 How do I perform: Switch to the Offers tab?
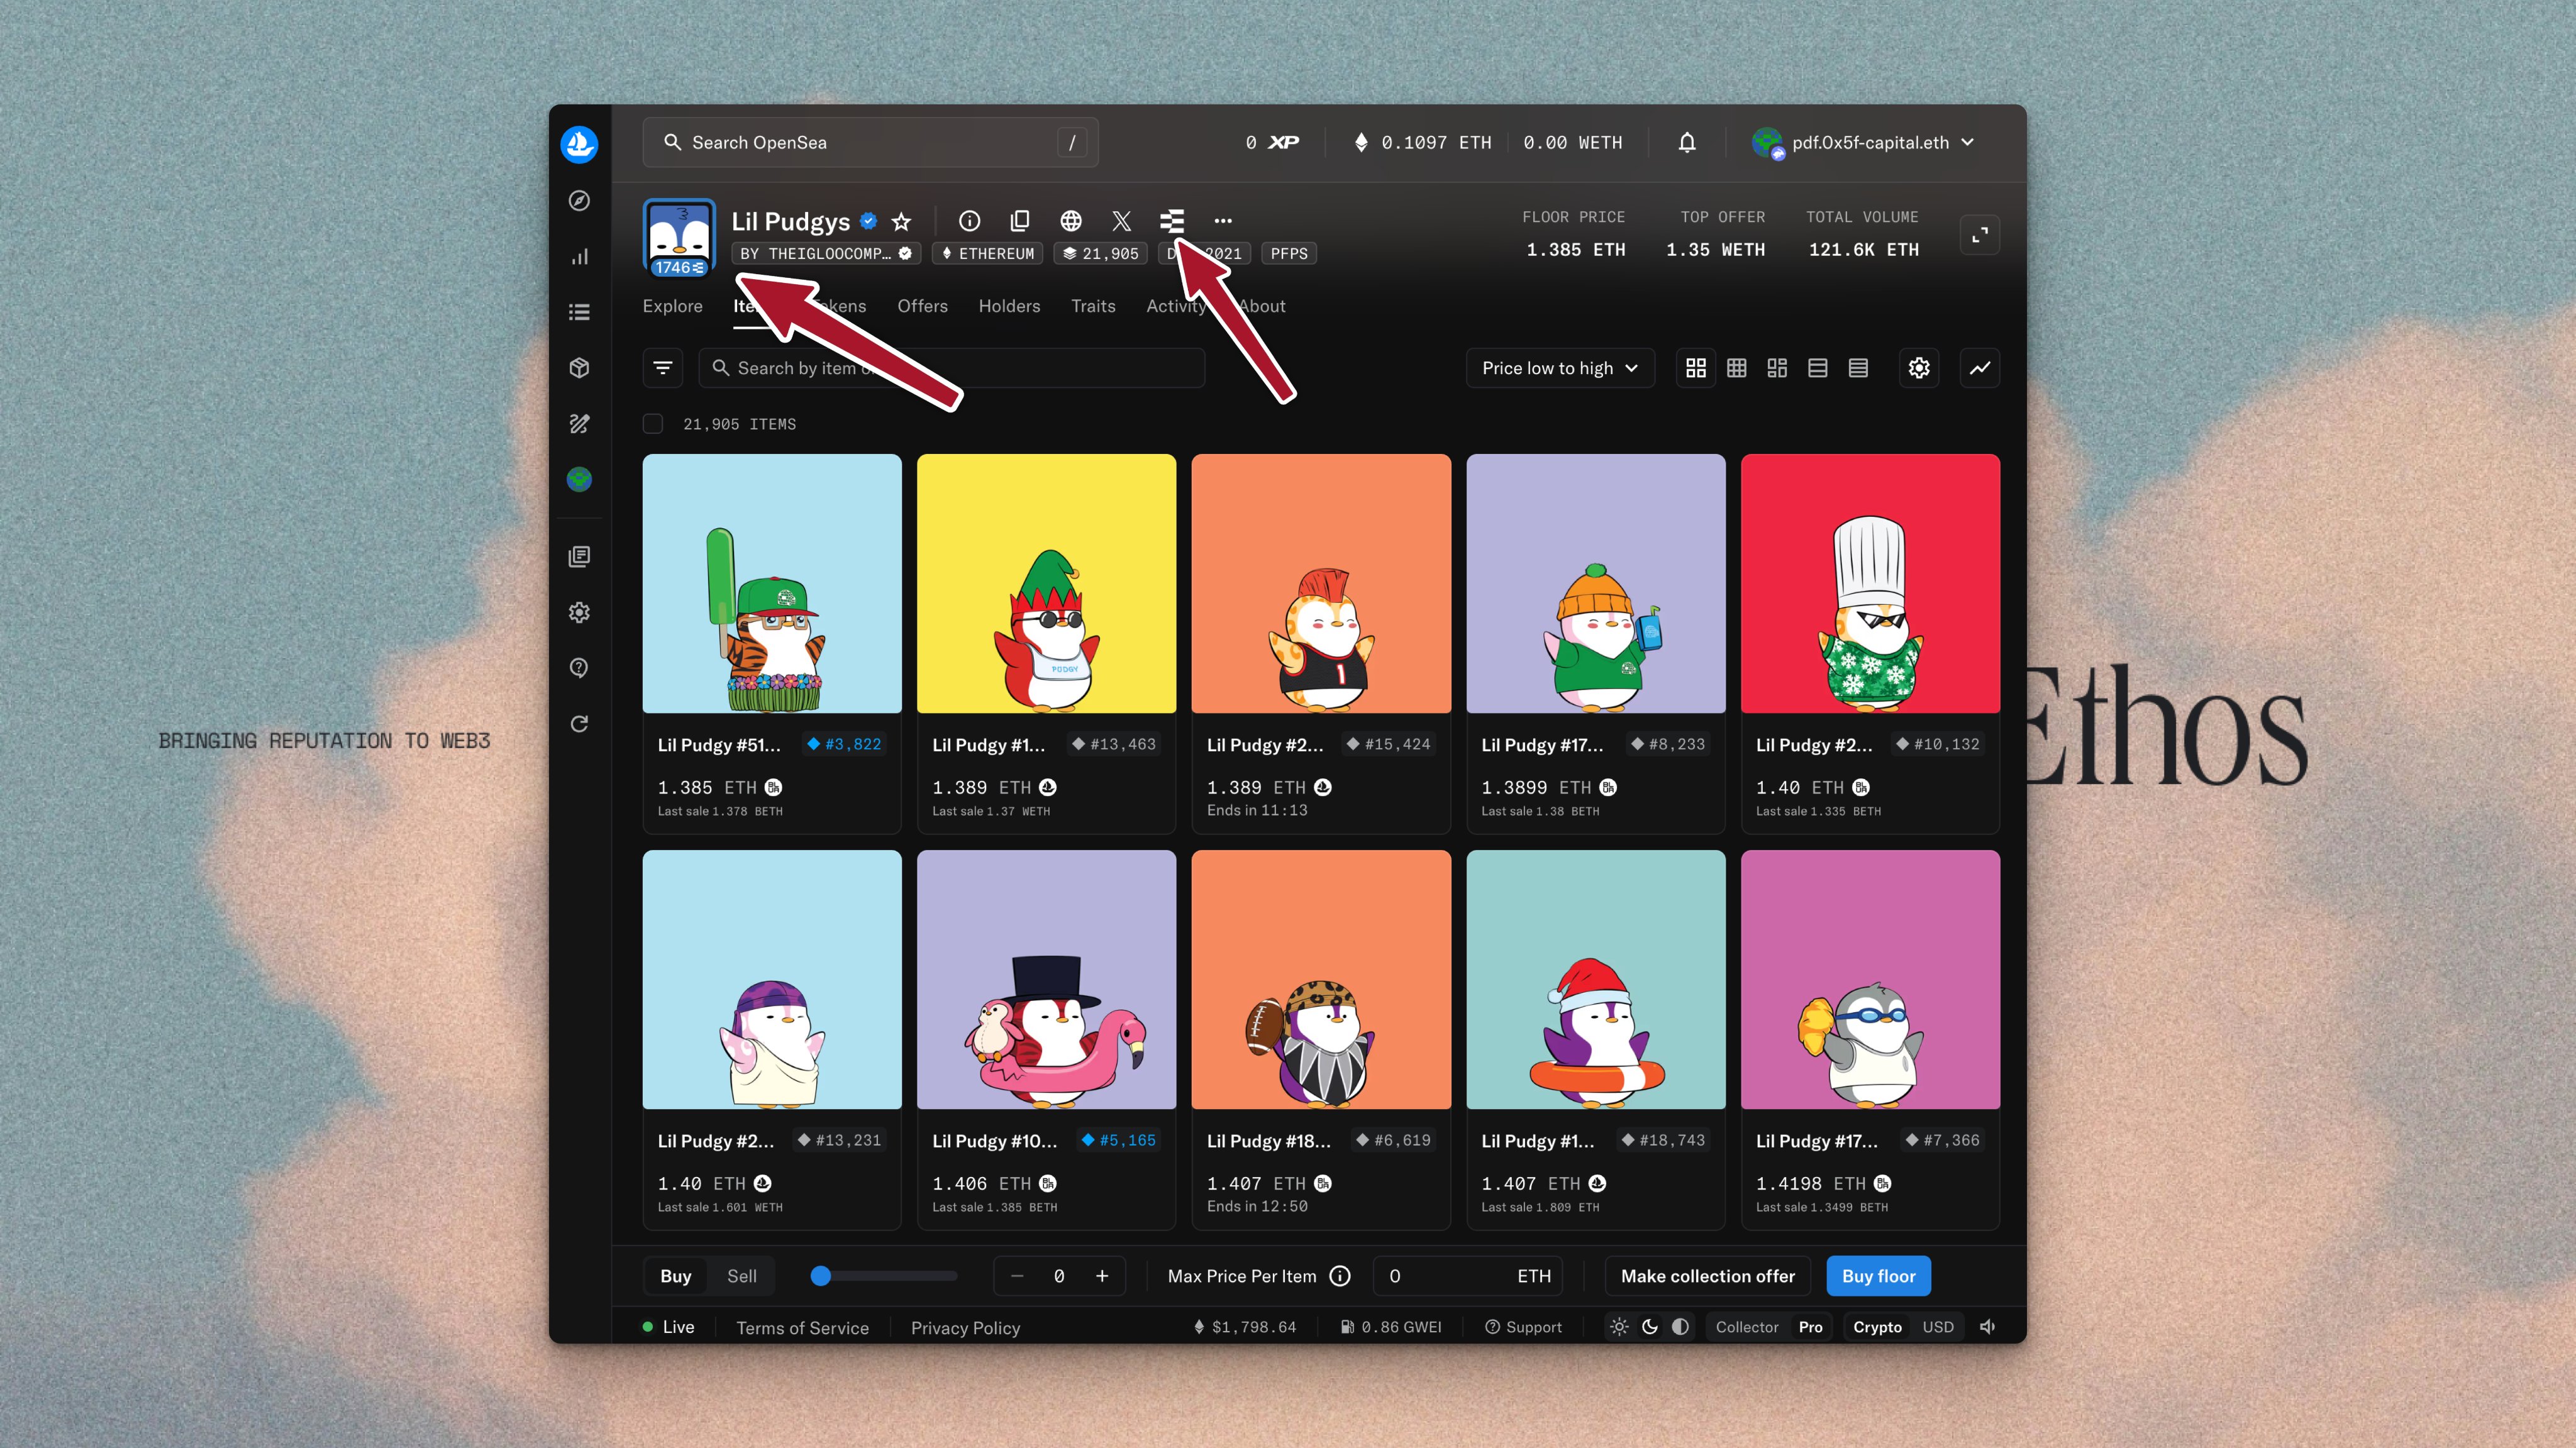(922, 306)
